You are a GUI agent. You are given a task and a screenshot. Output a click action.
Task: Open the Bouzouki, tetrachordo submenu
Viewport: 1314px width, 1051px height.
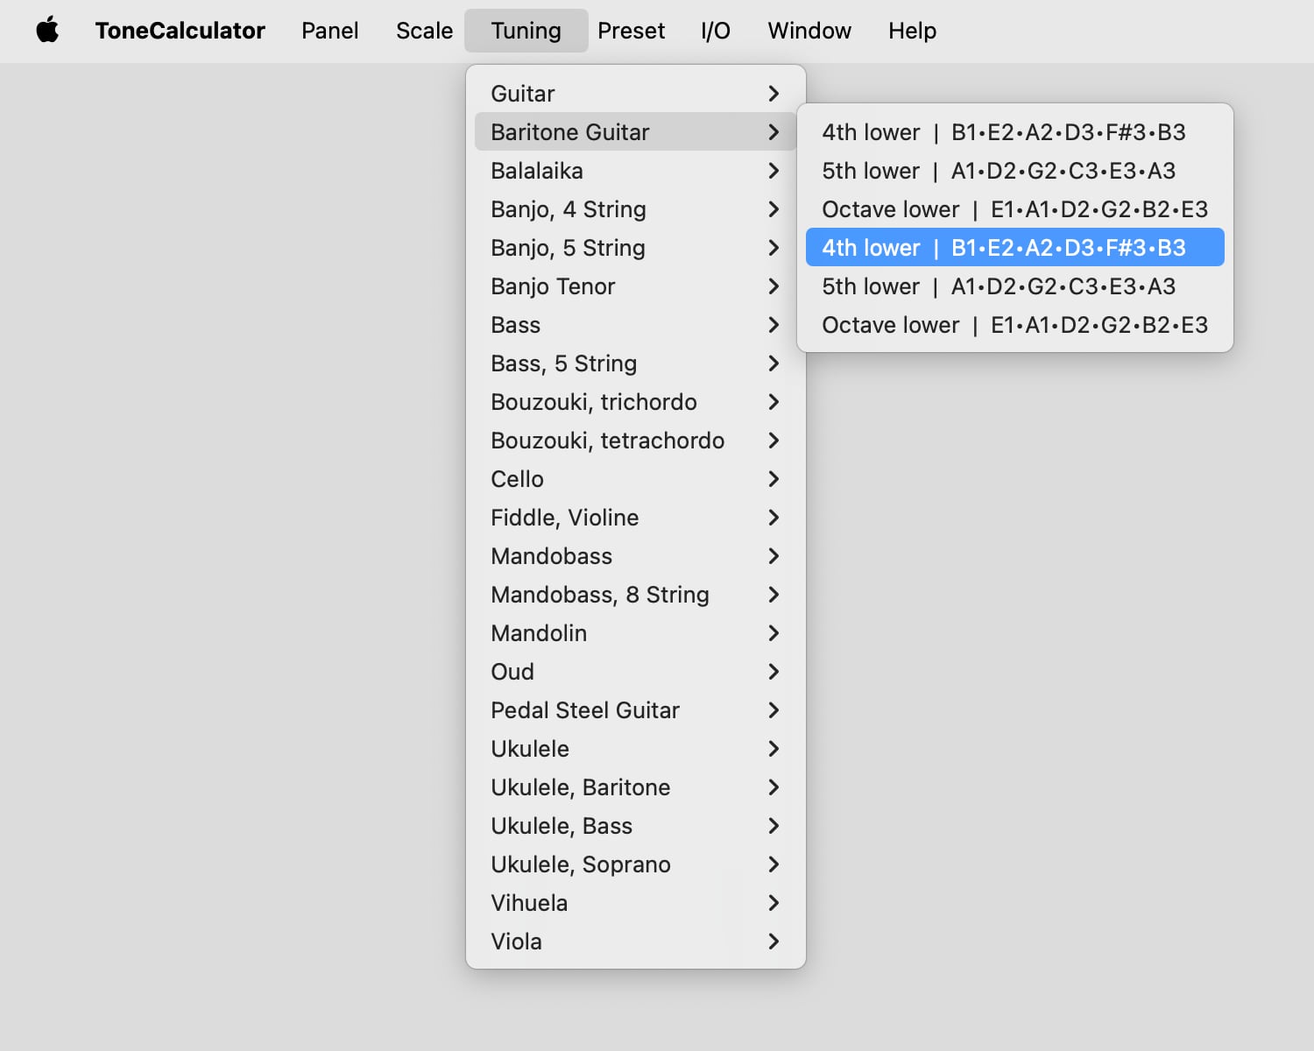pyautogui.click(x=634, y=441)
